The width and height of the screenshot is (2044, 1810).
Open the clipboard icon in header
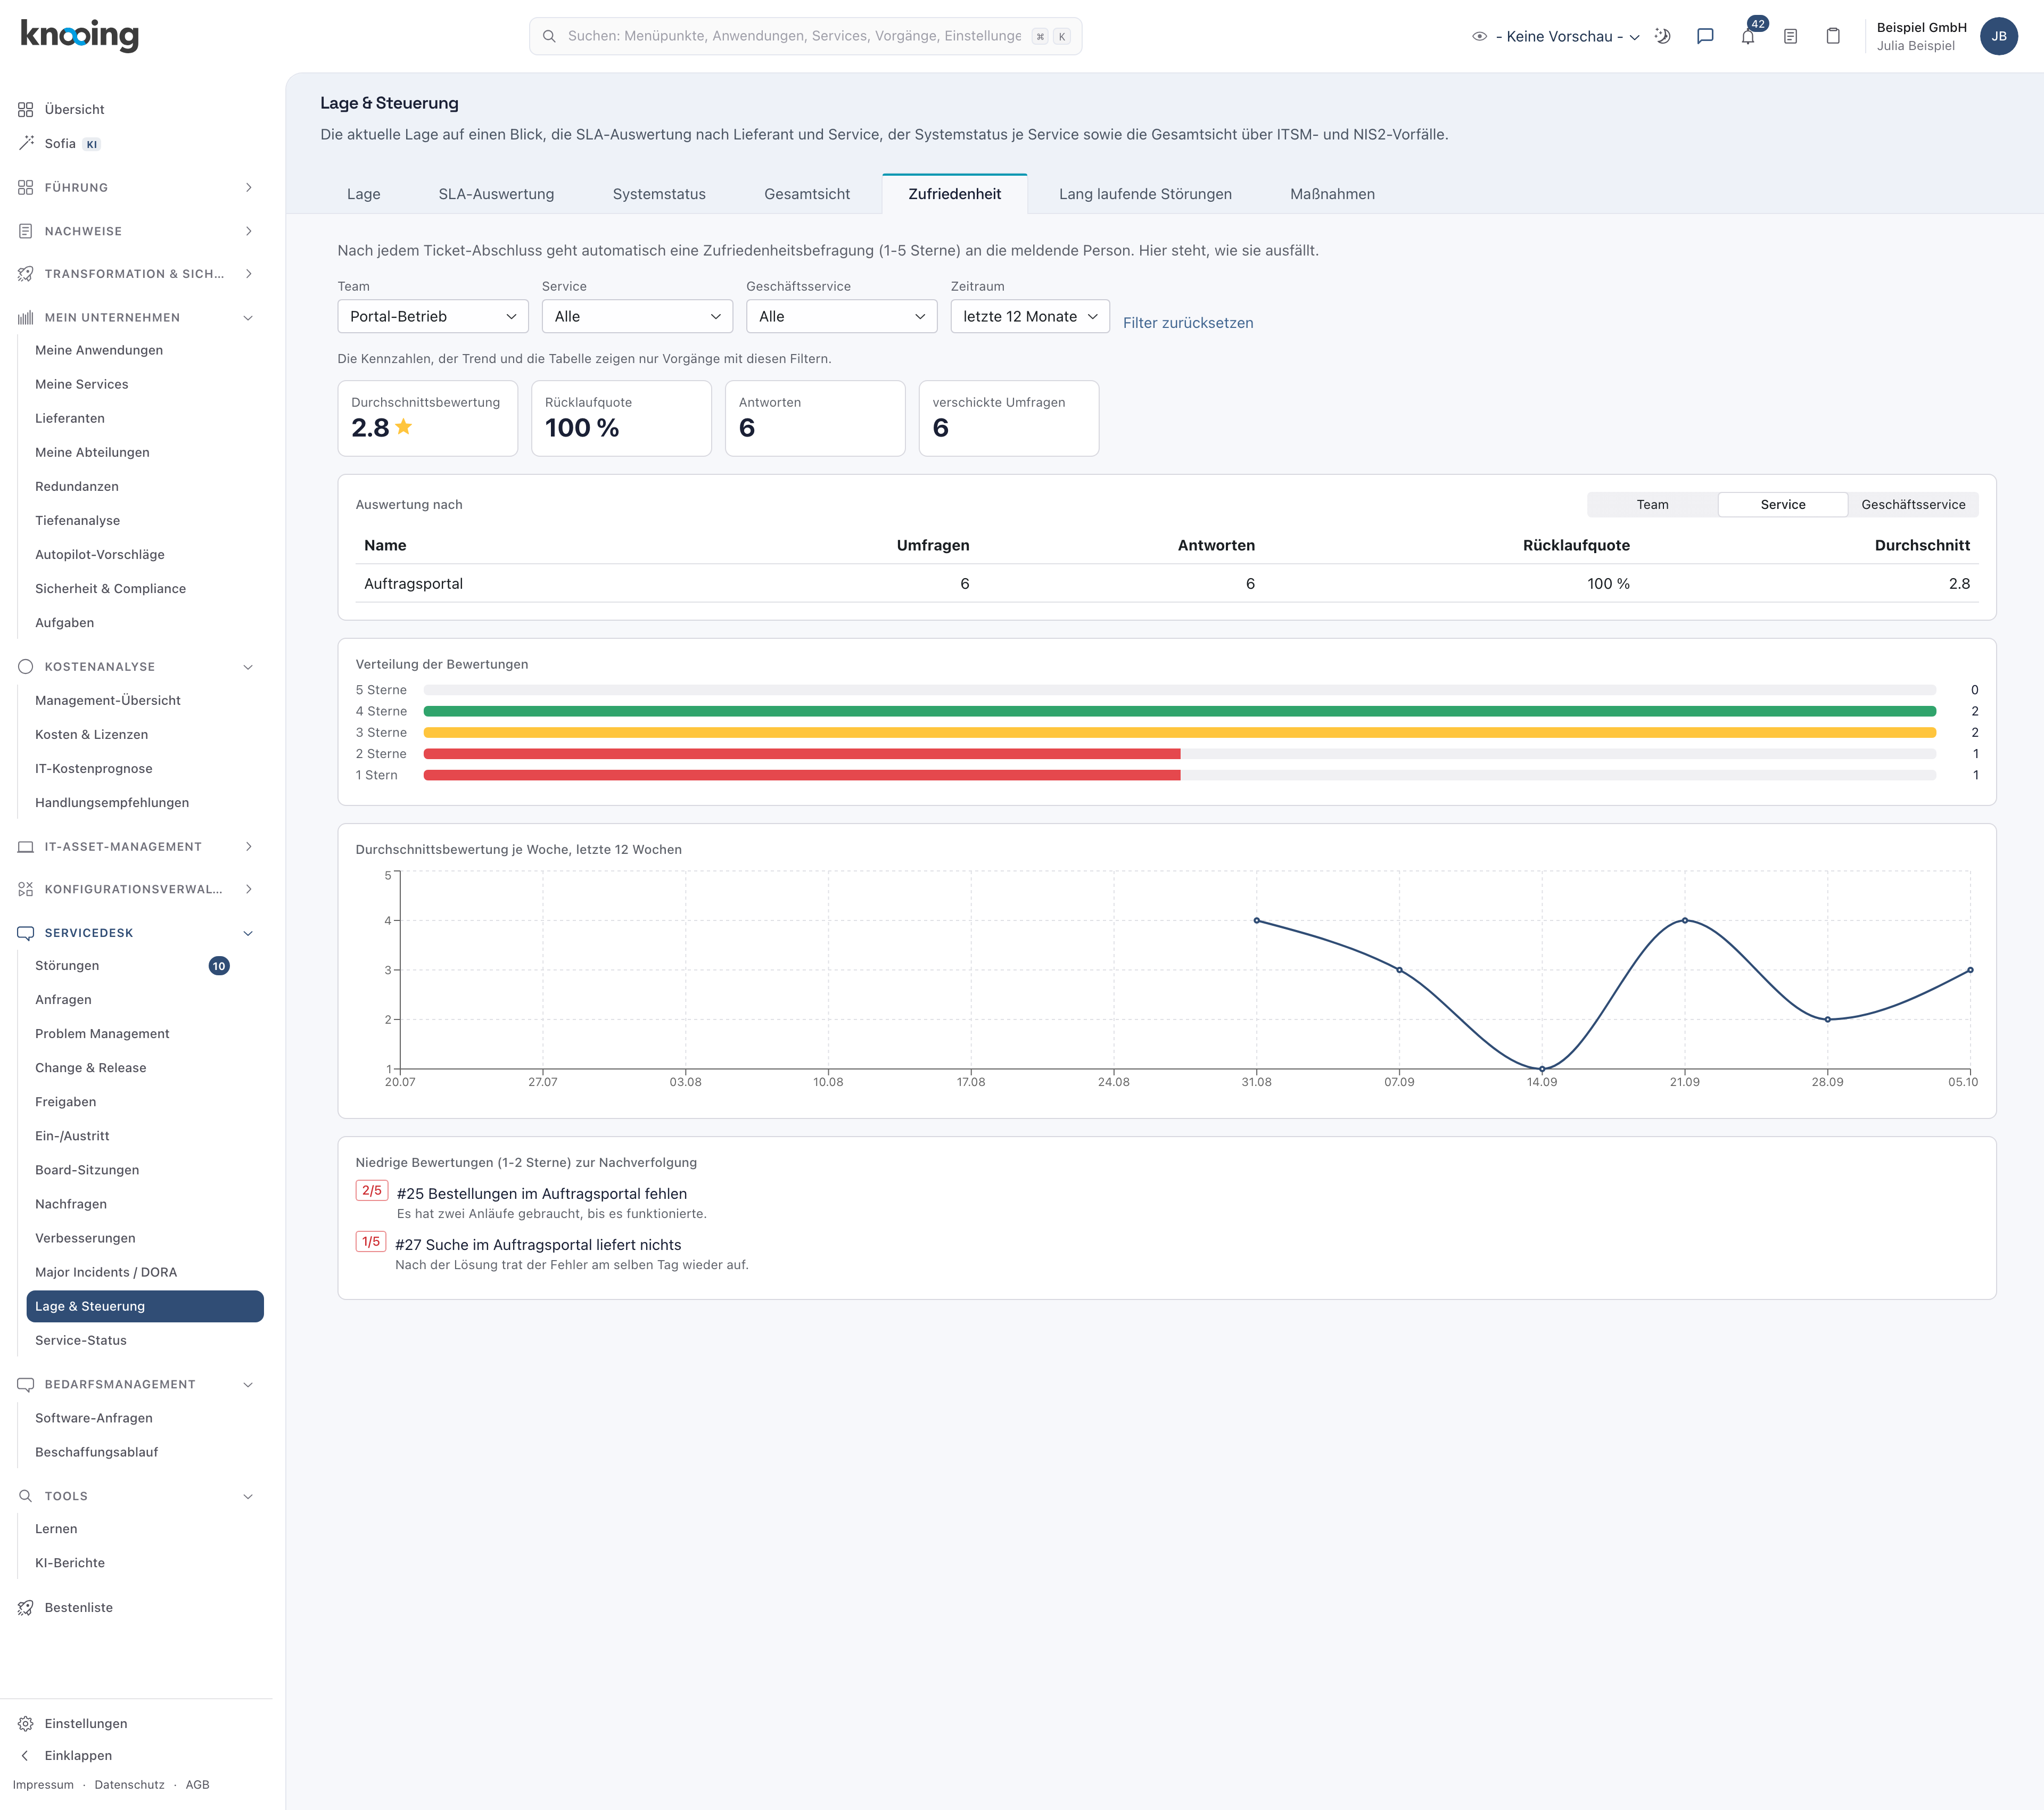click(x=1833, y=36)
